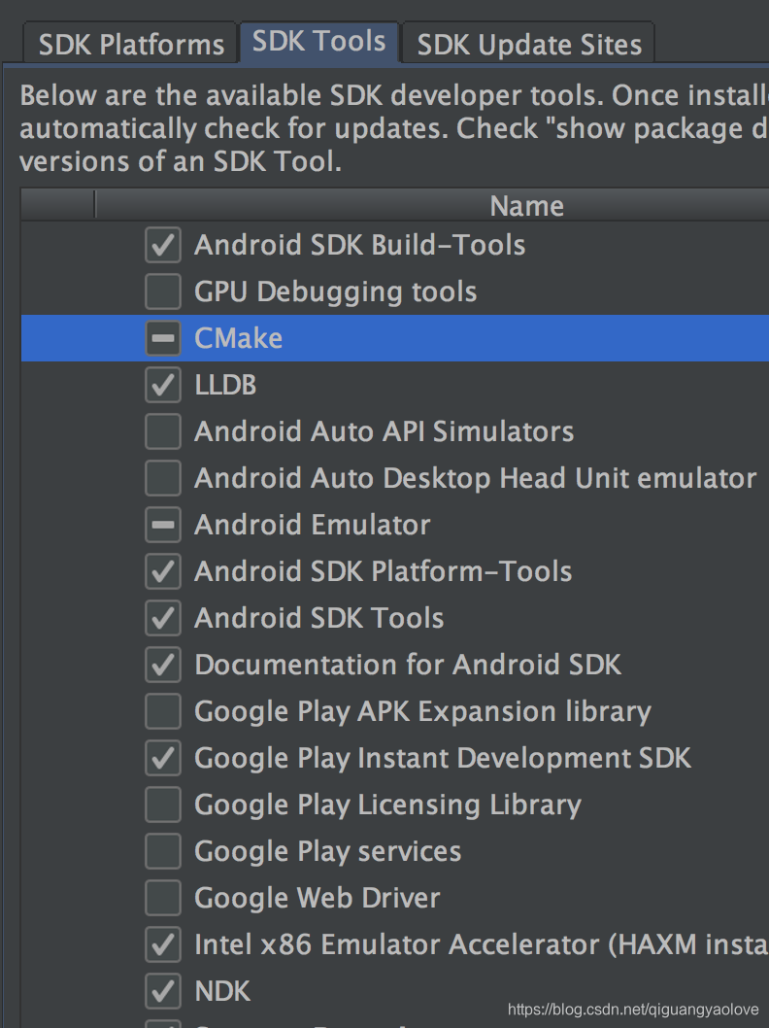769x1028 pixels.
Task: Select the GPU Debugging tools row label
Action: 335,291
